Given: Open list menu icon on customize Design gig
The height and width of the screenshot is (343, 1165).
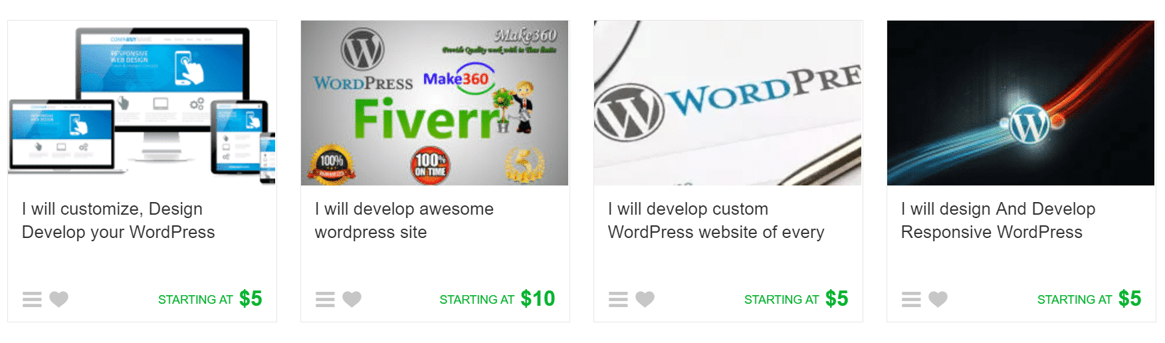Looking at the screenshot, I should coord(32,300).
